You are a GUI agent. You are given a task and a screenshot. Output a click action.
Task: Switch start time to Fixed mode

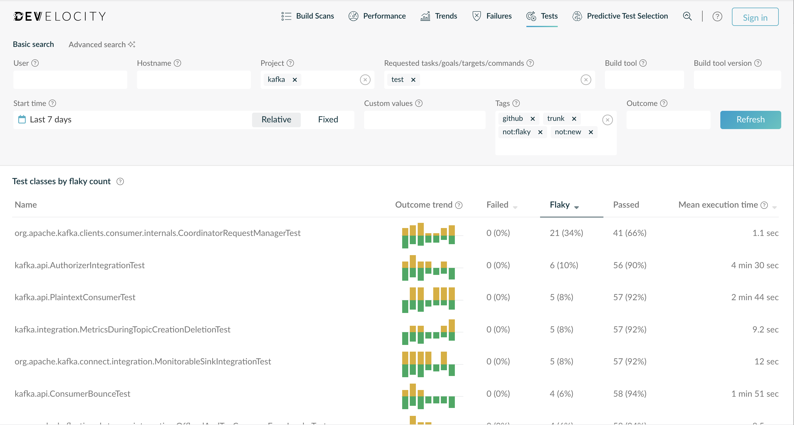point(328,120)
